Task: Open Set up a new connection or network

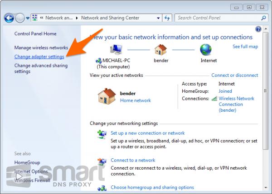Action: coord(148,133)
